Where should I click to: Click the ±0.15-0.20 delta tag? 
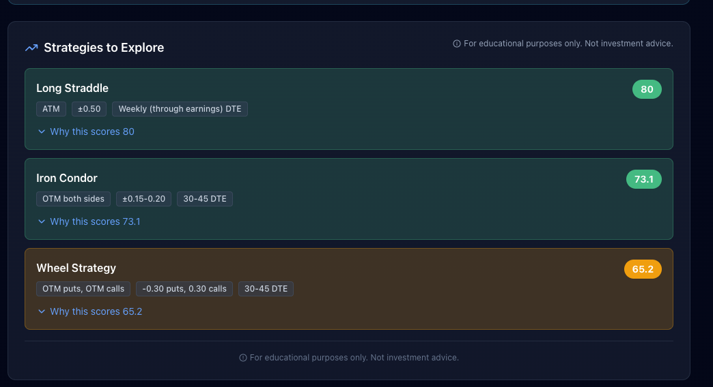click(x=143, y=199)
